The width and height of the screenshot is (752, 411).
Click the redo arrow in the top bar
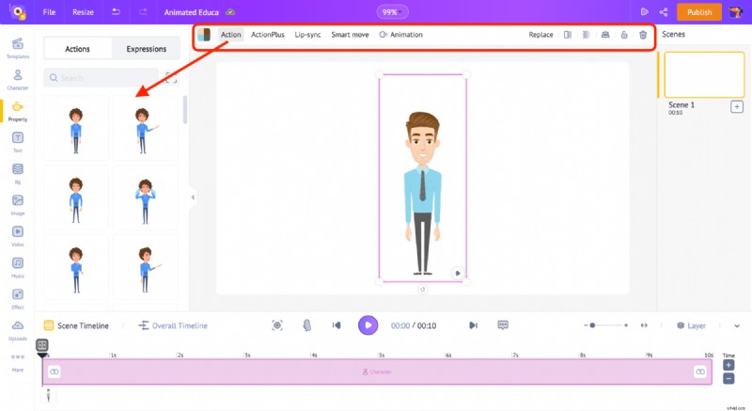point(143,12)
